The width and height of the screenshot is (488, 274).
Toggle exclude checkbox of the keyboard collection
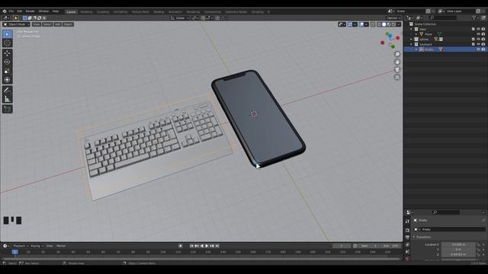474,44
